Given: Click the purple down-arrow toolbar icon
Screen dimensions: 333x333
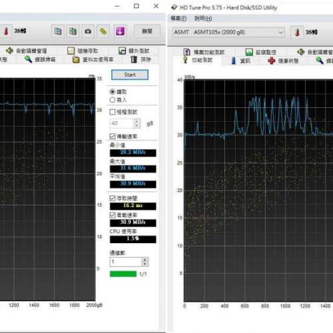Looking at the screenshot, I should [120, 31].
